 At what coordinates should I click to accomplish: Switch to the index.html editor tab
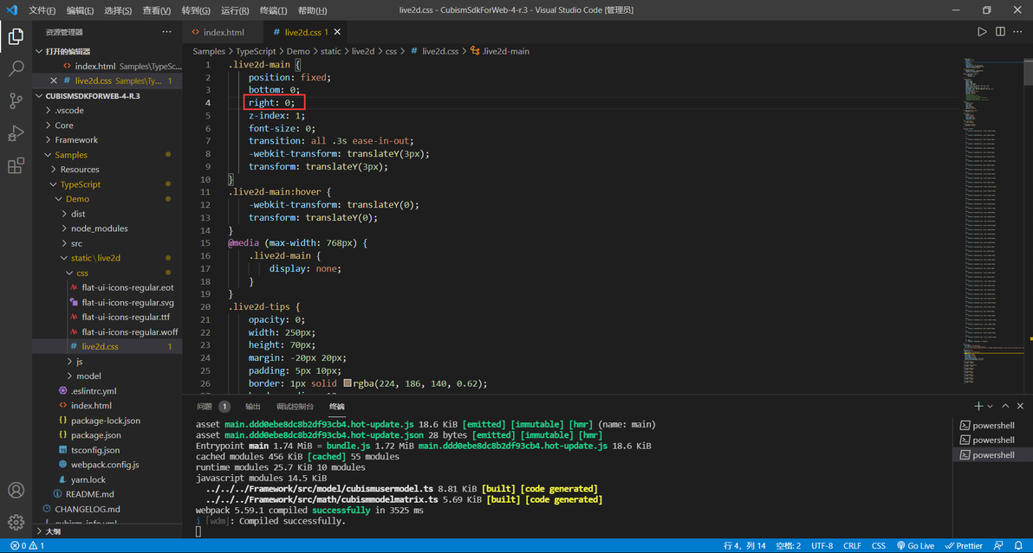coord(223,31)
